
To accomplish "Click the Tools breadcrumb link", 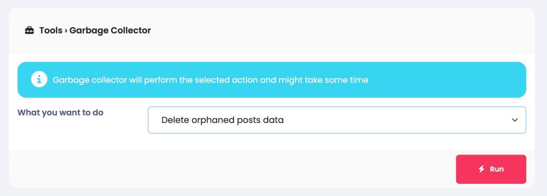I will point(51,30).
